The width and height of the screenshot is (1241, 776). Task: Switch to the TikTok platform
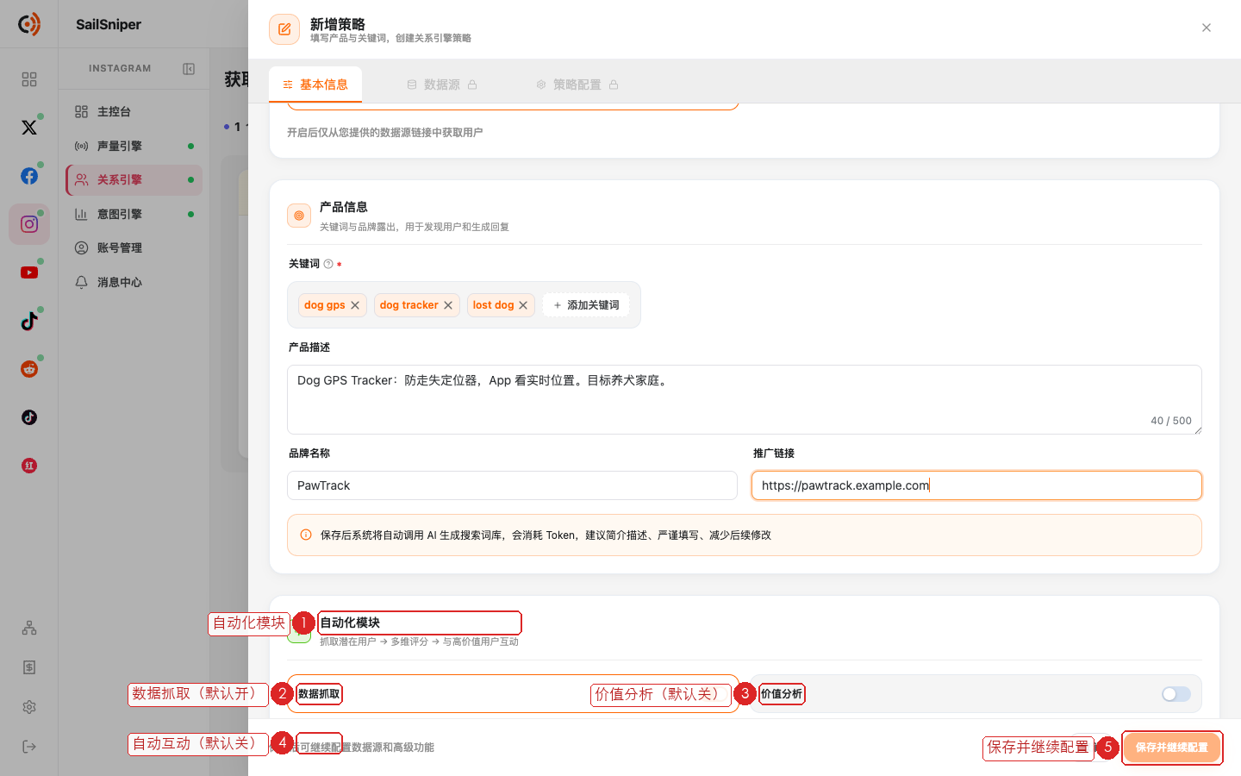point(29,321)
